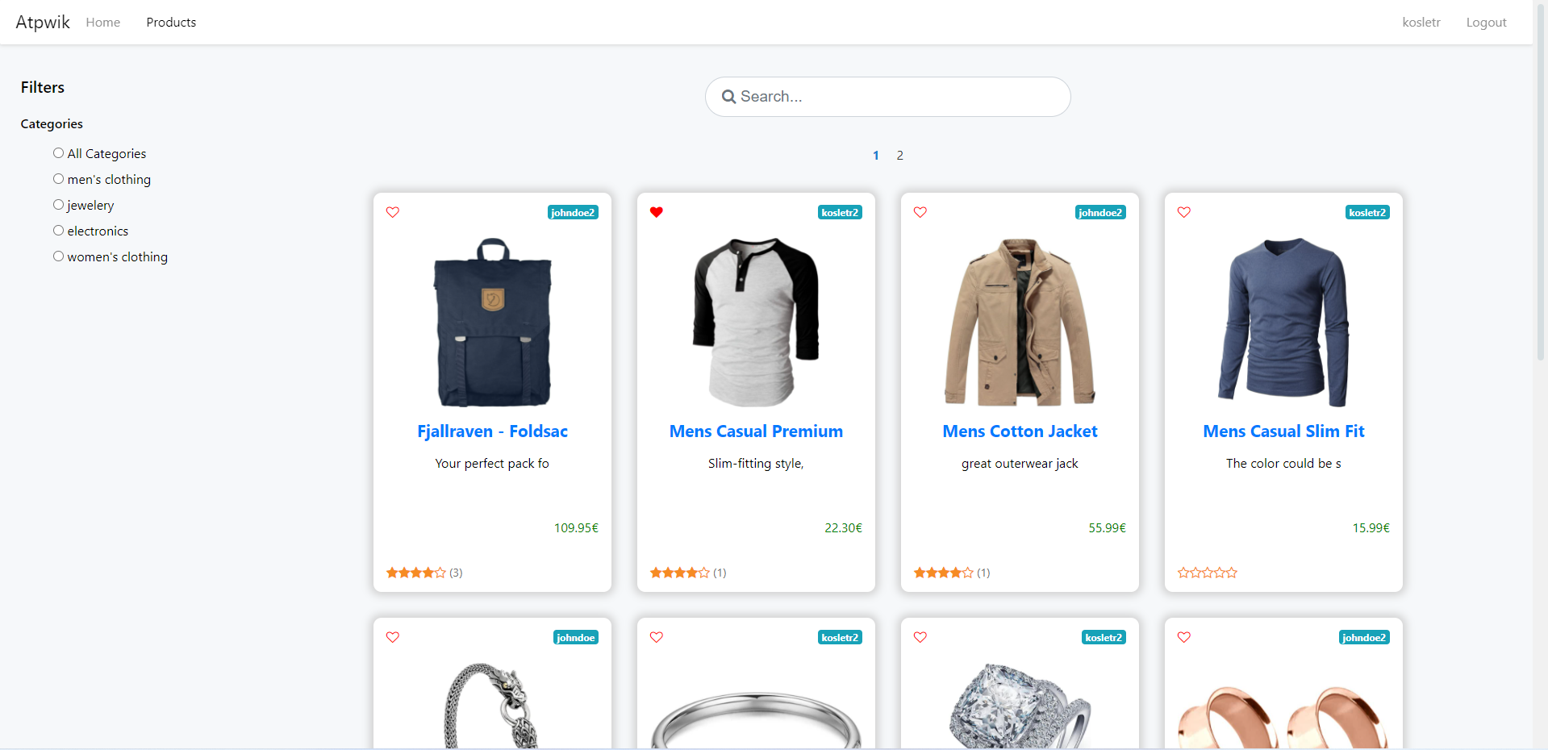Click star rating of Mens Casual Premium

tap(680, 573)
